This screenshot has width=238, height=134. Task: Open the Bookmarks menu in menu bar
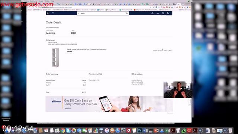point(33,1)
